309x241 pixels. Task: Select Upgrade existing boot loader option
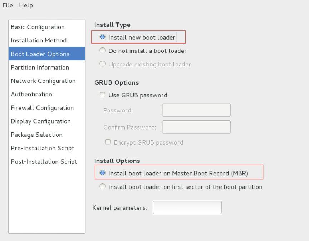click(x=103, y=64)
